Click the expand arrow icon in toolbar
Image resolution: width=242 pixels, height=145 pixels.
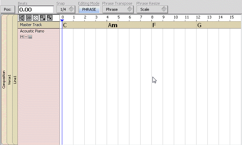click(x=43, y=18)
